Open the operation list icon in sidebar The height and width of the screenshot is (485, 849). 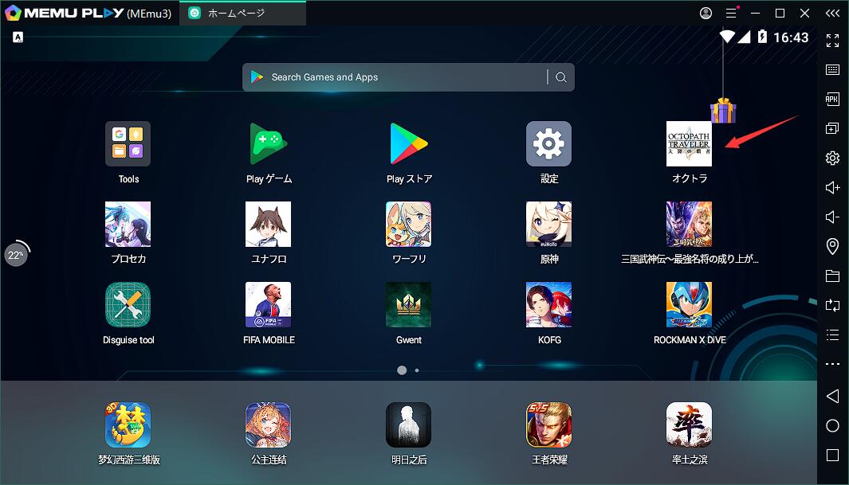point(834,334)
